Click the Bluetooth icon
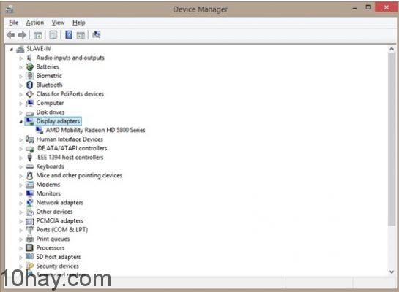The image size is (399, 292). point(29,85)
